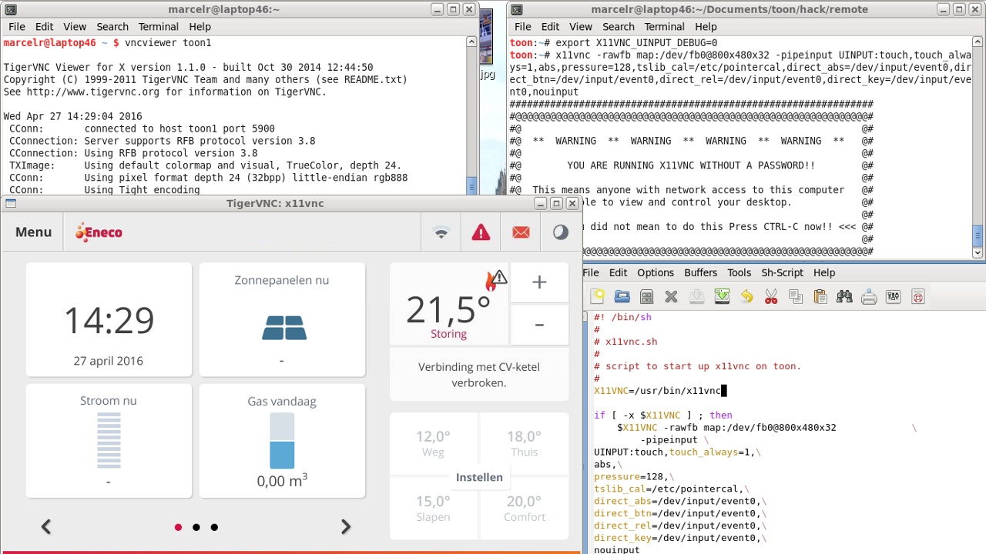The width and height of the screenshot is (986, 554).
Task: Open Terminal menu in right terminal window
Action: point(664,26)
